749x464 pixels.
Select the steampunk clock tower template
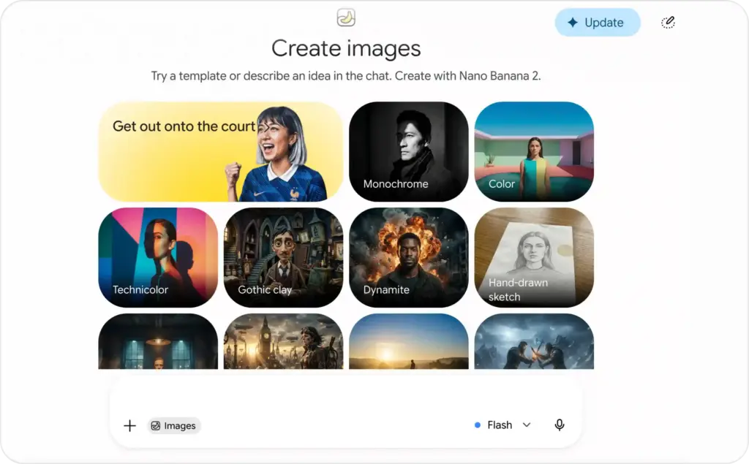pos(283,341)
